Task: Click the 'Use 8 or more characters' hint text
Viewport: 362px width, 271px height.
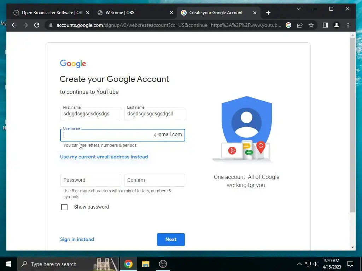Action: click(x=117, y=194)
